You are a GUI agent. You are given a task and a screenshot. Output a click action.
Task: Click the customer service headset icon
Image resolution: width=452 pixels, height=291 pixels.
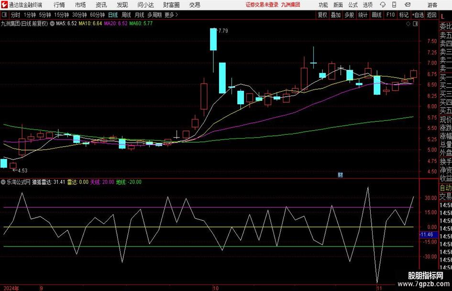click(383, 5)
